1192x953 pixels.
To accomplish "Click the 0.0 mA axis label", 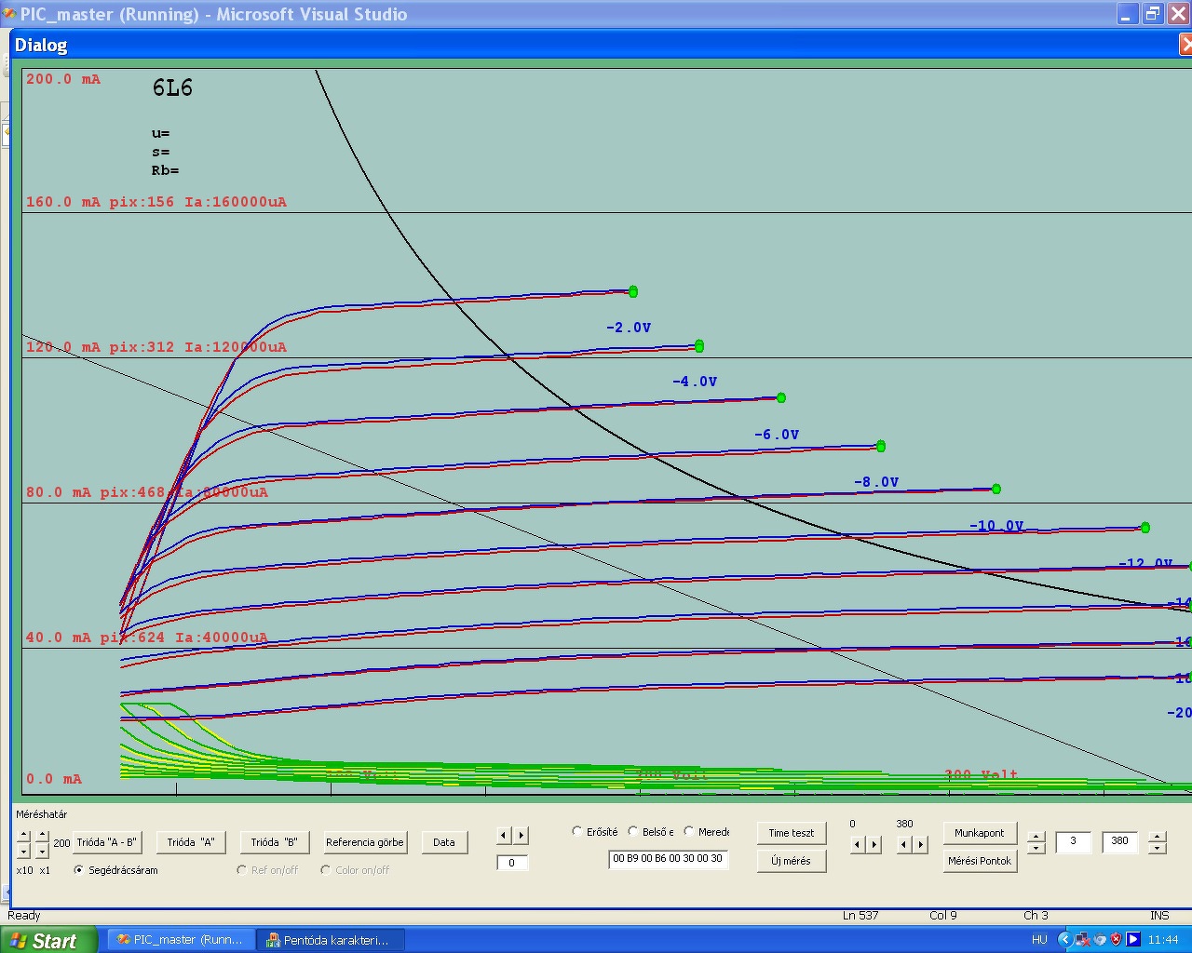I will coord(54,779).
